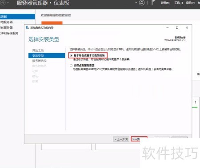Open the 视图(V) menu
The image size is (200, 168).
pyautogui.click(x=190, y=3)
